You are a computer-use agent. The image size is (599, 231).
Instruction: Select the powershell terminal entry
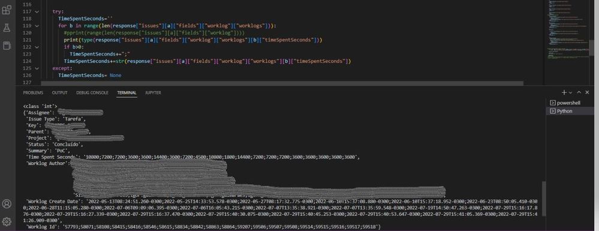570,103
